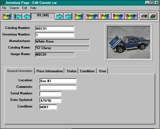
Task: Switch to Price Information tab
Action: [50, 71]
